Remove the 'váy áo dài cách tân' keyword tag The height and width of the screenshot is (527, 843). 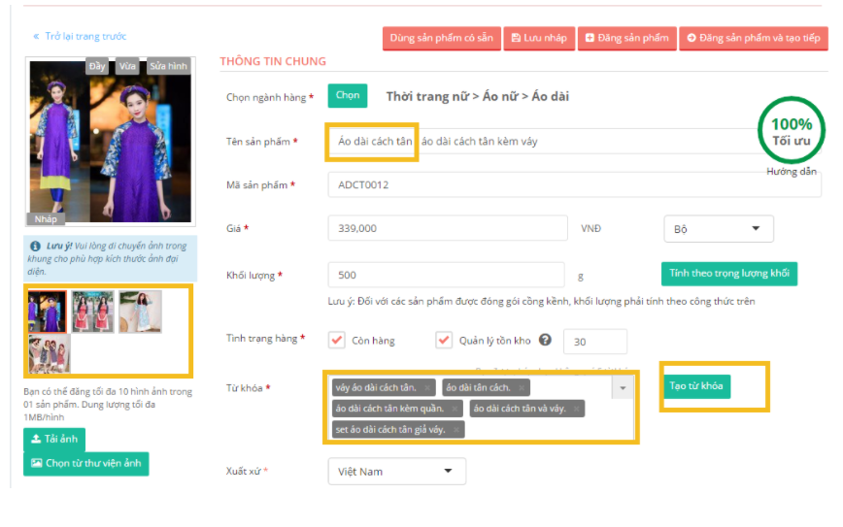pyautogui.click(x=426, y=388)
